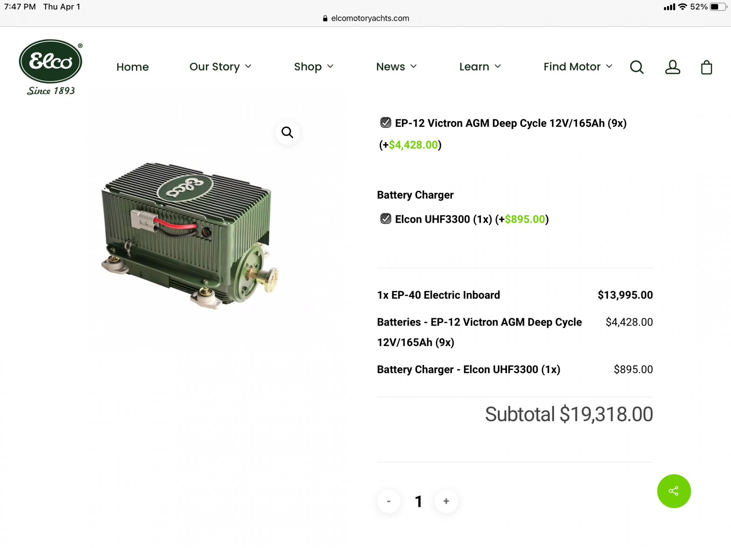Viewport: 731px width, 548px height.
Task: Open the site search magnifier icon
Action: point(637,67)
